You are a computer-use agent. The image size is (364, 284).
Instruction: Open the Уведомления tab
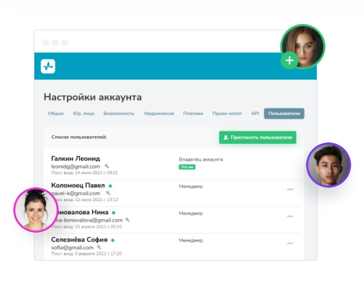(x=158, y=114)
